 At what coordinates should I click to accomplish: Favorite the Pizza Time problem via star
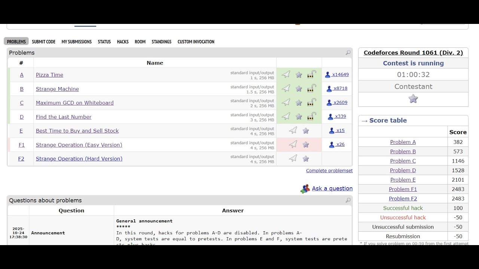(299, 75)
